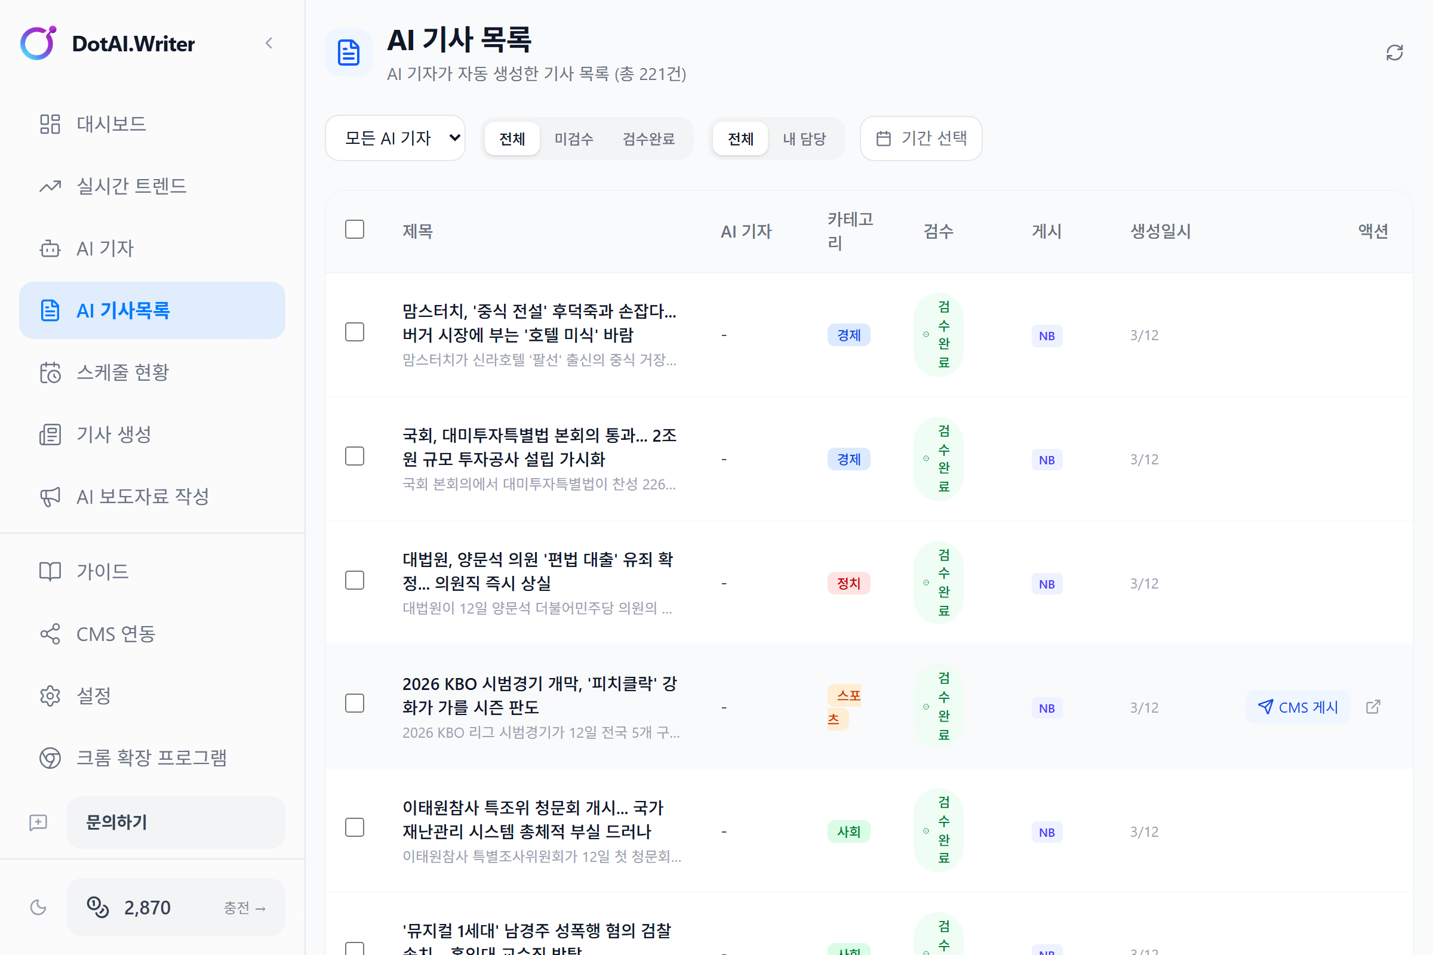1433x955 pixels.
Task: Check the 2026 KBO article row checkbox
Action: tap(355, 704)
